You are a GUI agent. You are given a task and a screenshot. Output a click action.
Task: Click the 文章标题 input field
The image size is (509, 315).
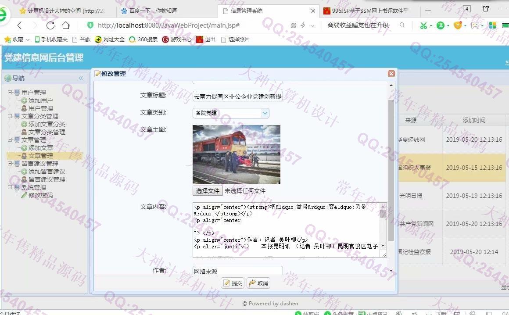tap(238, 97)
